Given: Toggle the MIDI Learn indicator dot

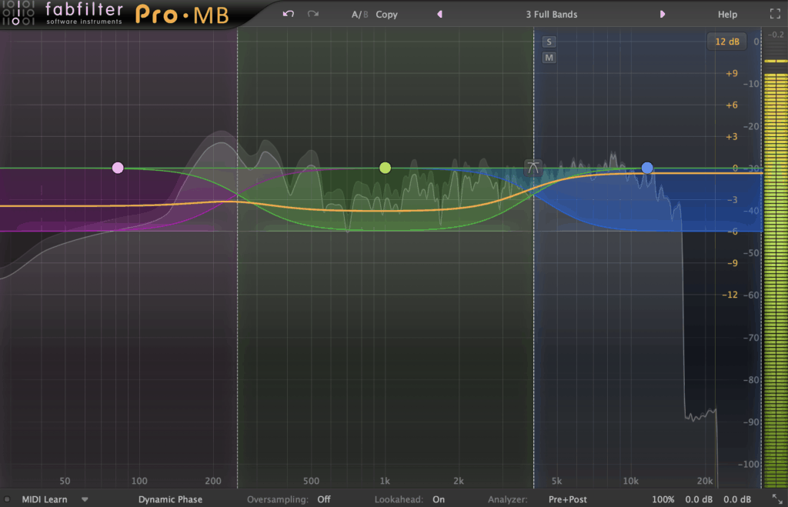Looking at the screenshot, I should click(7, 499).
